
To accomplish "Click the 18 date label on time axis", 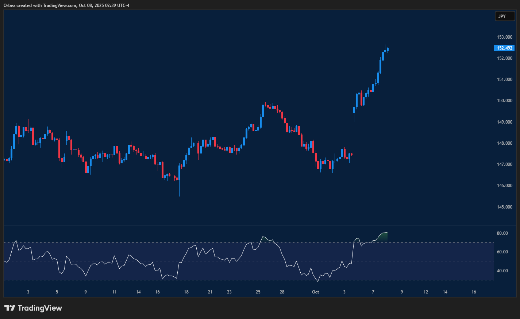I will (186, 292).
